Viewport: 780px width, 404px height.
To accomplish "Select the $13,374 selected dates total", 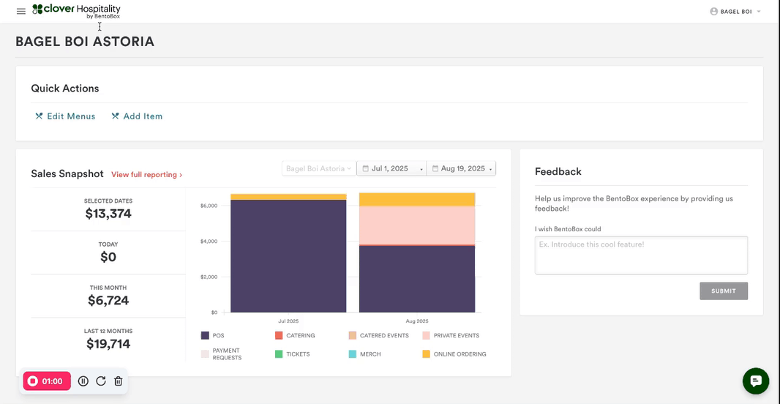I will [108, 214].
